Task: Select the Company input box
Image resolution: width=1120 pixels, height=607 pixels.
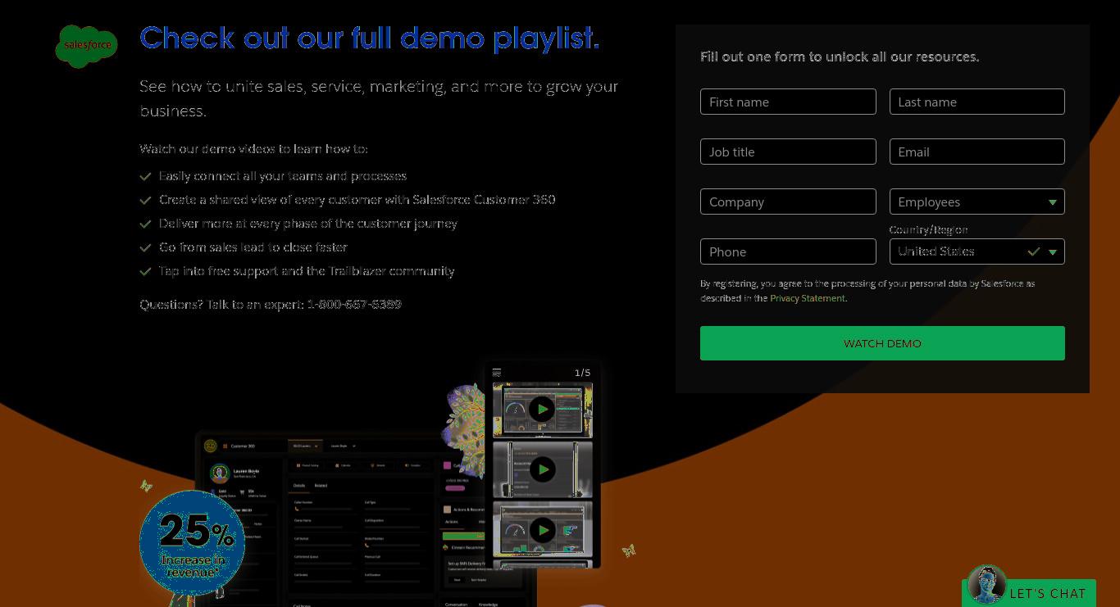Action: (788, 202)
